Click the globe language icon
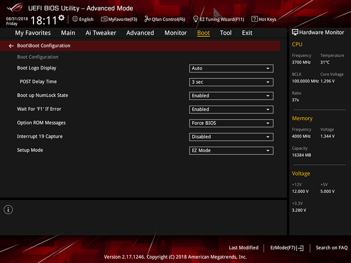The height and width of the screenshot is (263, 351). [75, 19]
